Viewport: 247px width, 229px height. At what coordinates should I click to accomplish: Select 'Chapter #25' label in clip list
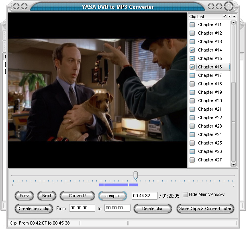click(210, 143)
